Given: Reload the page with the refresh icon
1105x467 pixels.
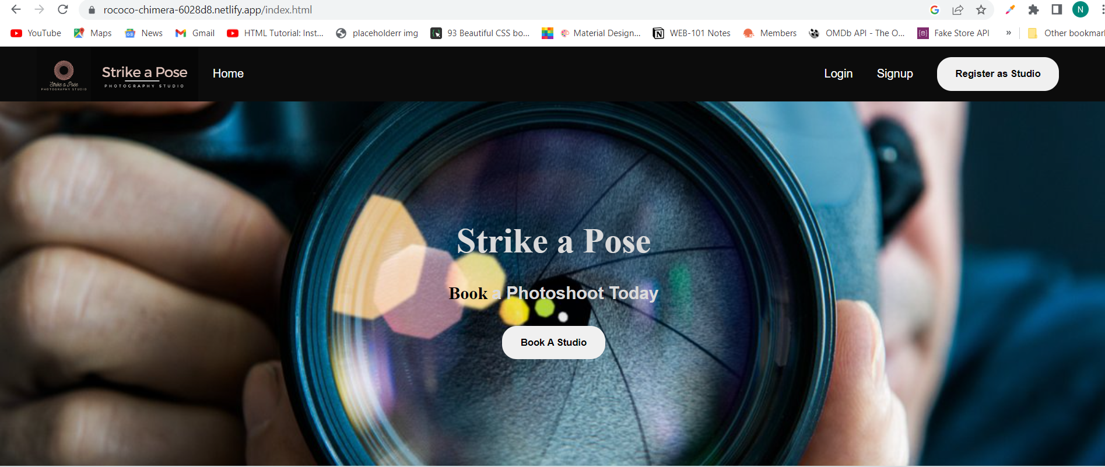Looking at the screenshot, I should 63,10.
